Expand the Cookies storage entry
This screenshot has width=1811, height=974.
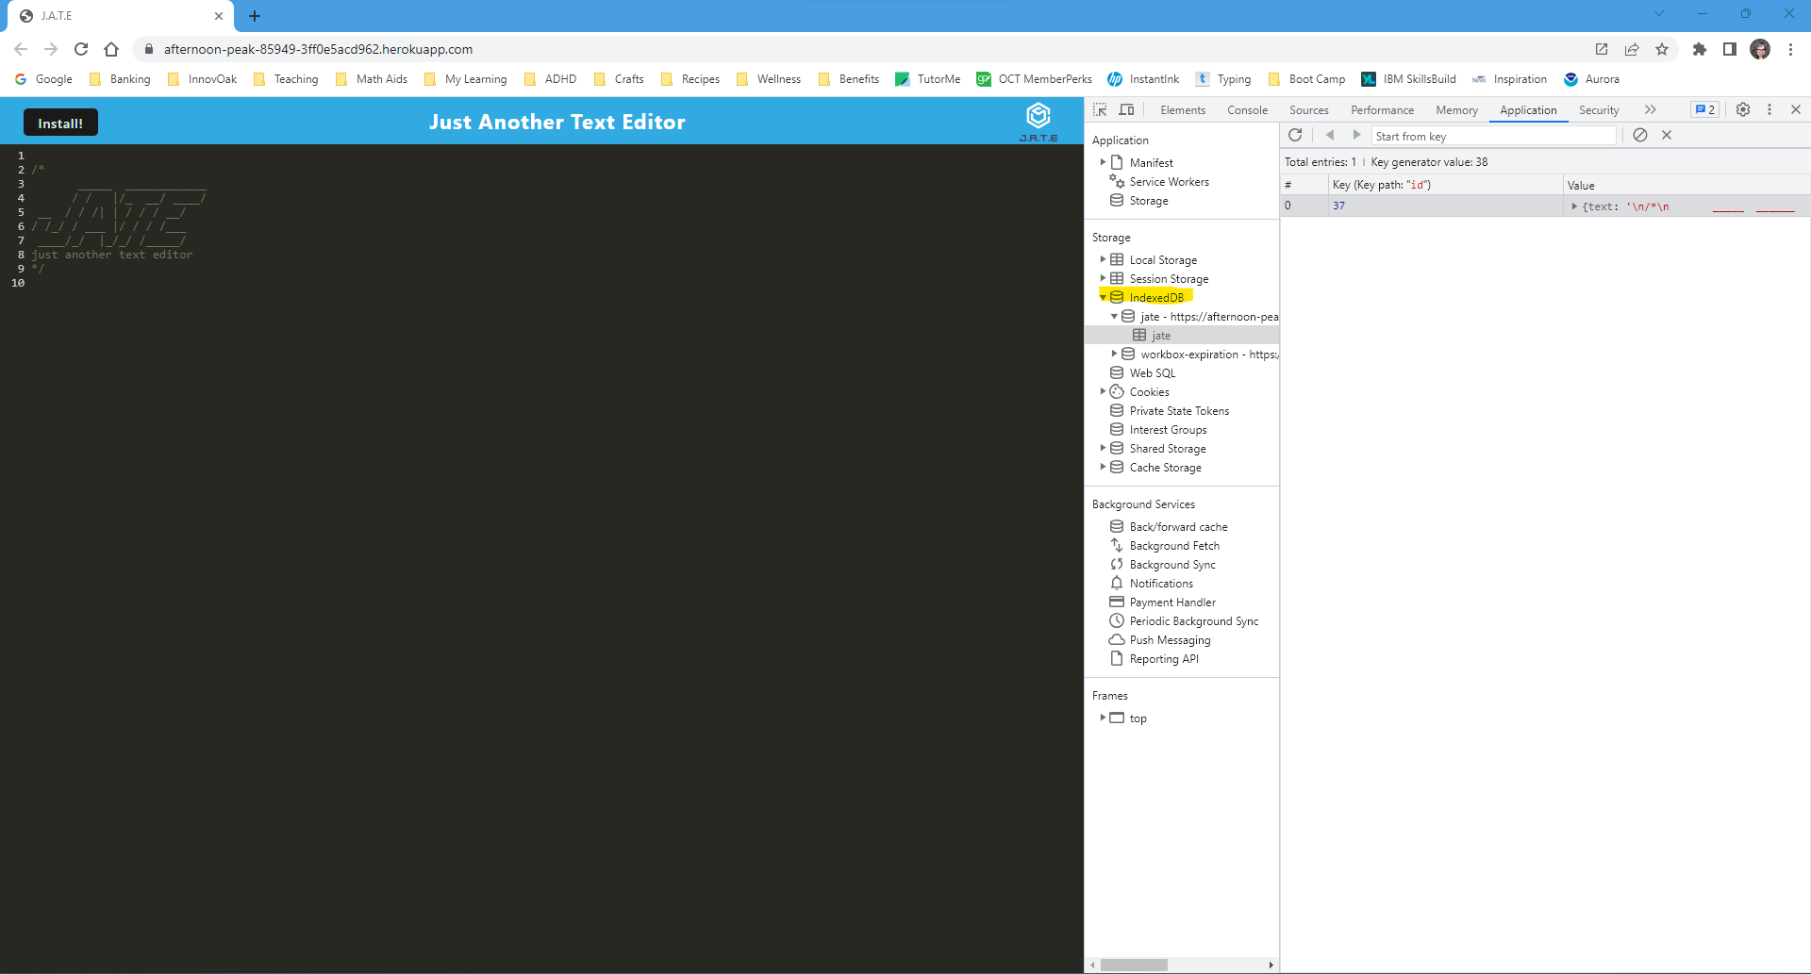point(1104,391)
